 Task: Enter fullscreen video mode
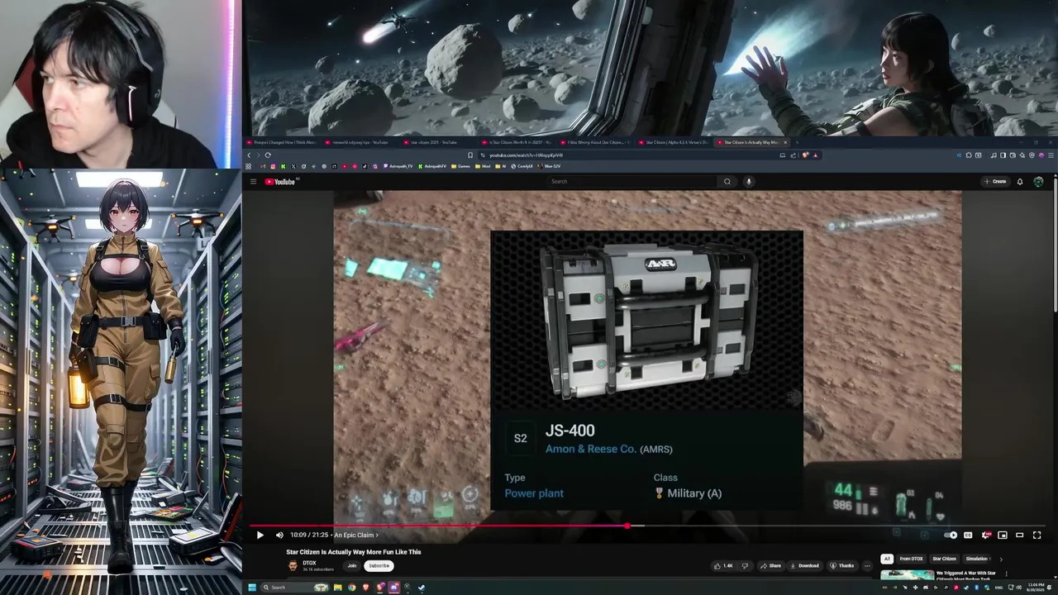pos(1037,535)
